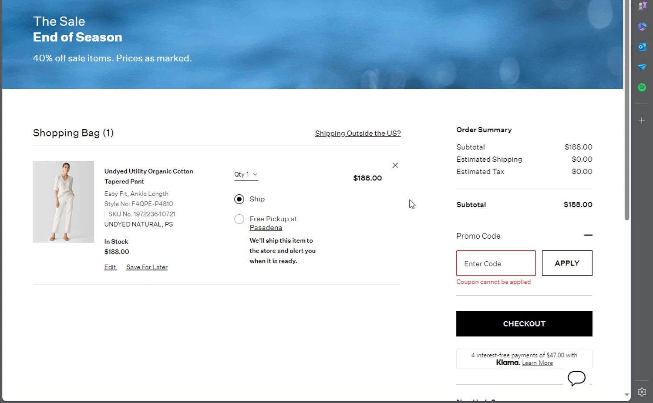Open the End of Season sale banner
Viewport: 653px width, 403px height.
click(313, 44)
